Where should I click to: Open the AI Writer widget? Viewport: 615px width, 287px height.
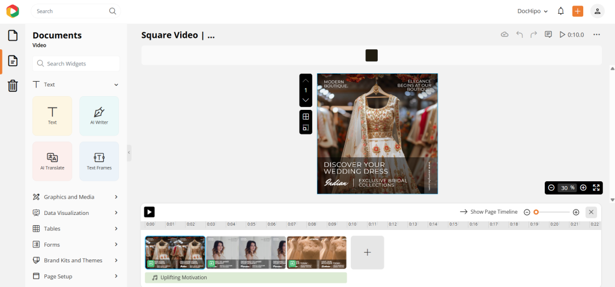click(x=99, y=116)
